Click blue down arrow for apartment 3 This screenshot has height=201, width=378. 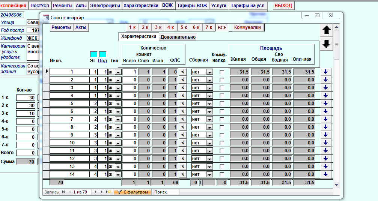click(x=326, y=88)
